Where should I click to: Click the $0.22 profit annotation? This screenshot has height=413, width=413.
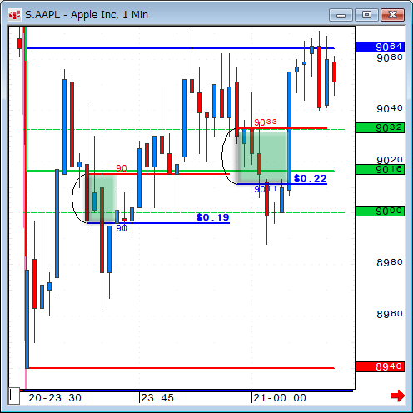click(x=311, y=178)
